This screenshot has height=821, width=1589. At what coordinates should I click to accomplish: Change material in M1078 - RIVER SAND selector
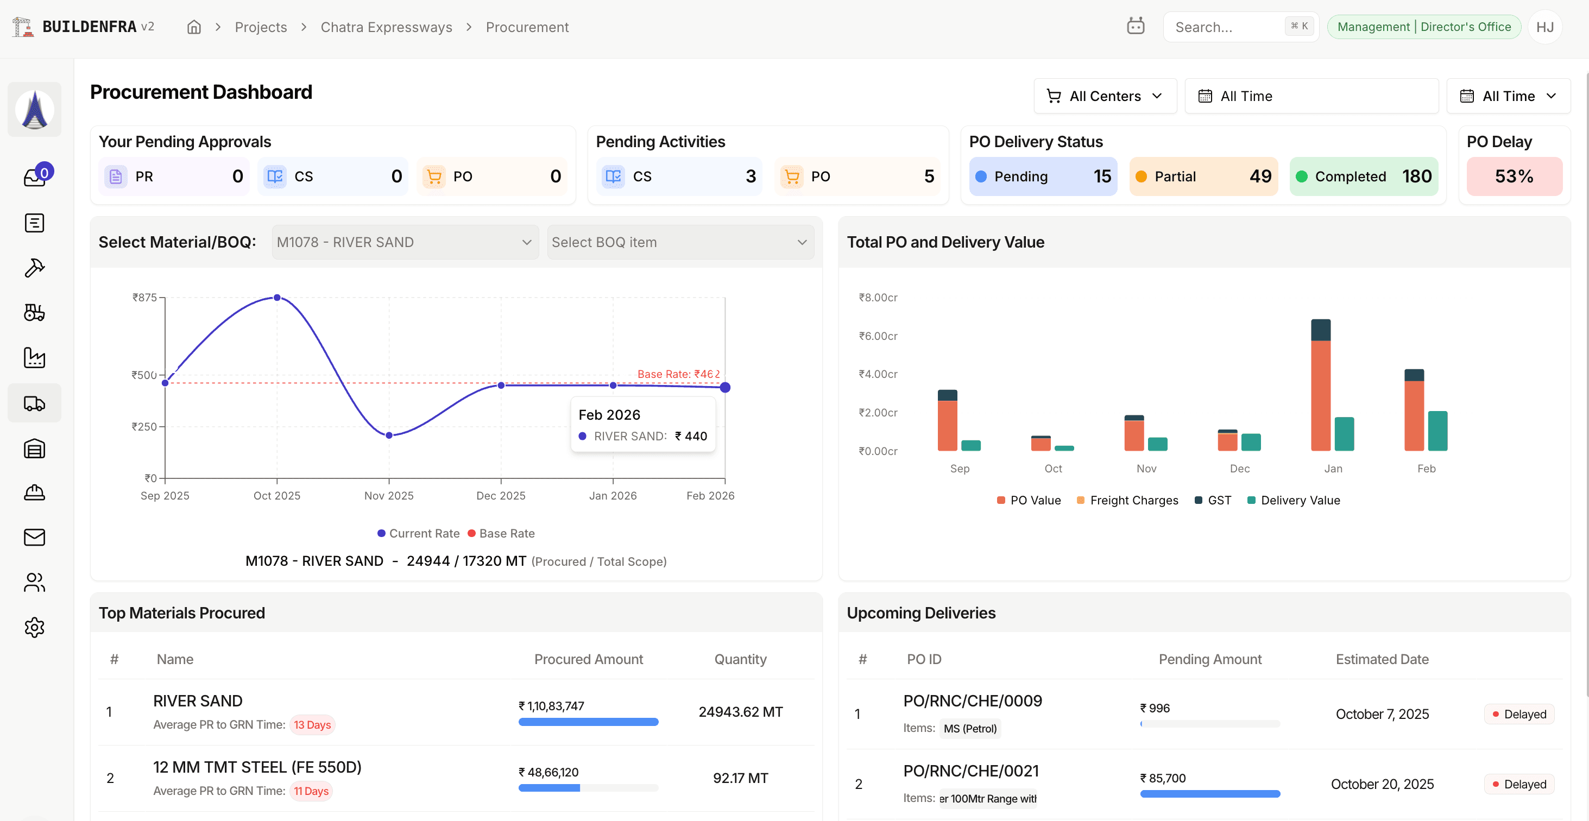[x=404, y=242]
